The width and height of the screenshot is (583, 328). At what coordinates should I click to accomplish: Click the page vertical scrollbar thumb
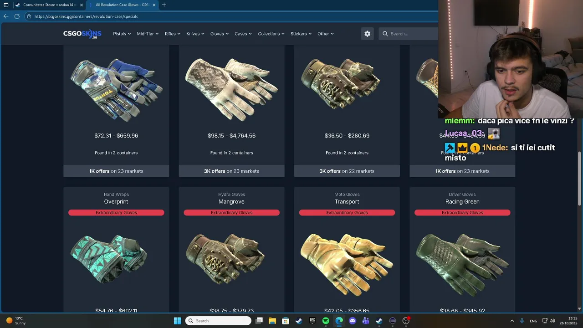[x=579, y=178]
